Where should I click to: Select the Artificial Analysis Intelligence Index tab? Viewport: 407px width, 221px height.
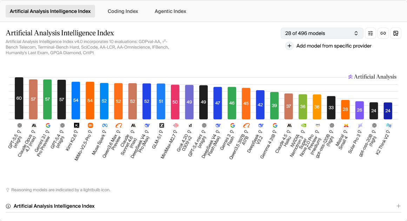51,12
